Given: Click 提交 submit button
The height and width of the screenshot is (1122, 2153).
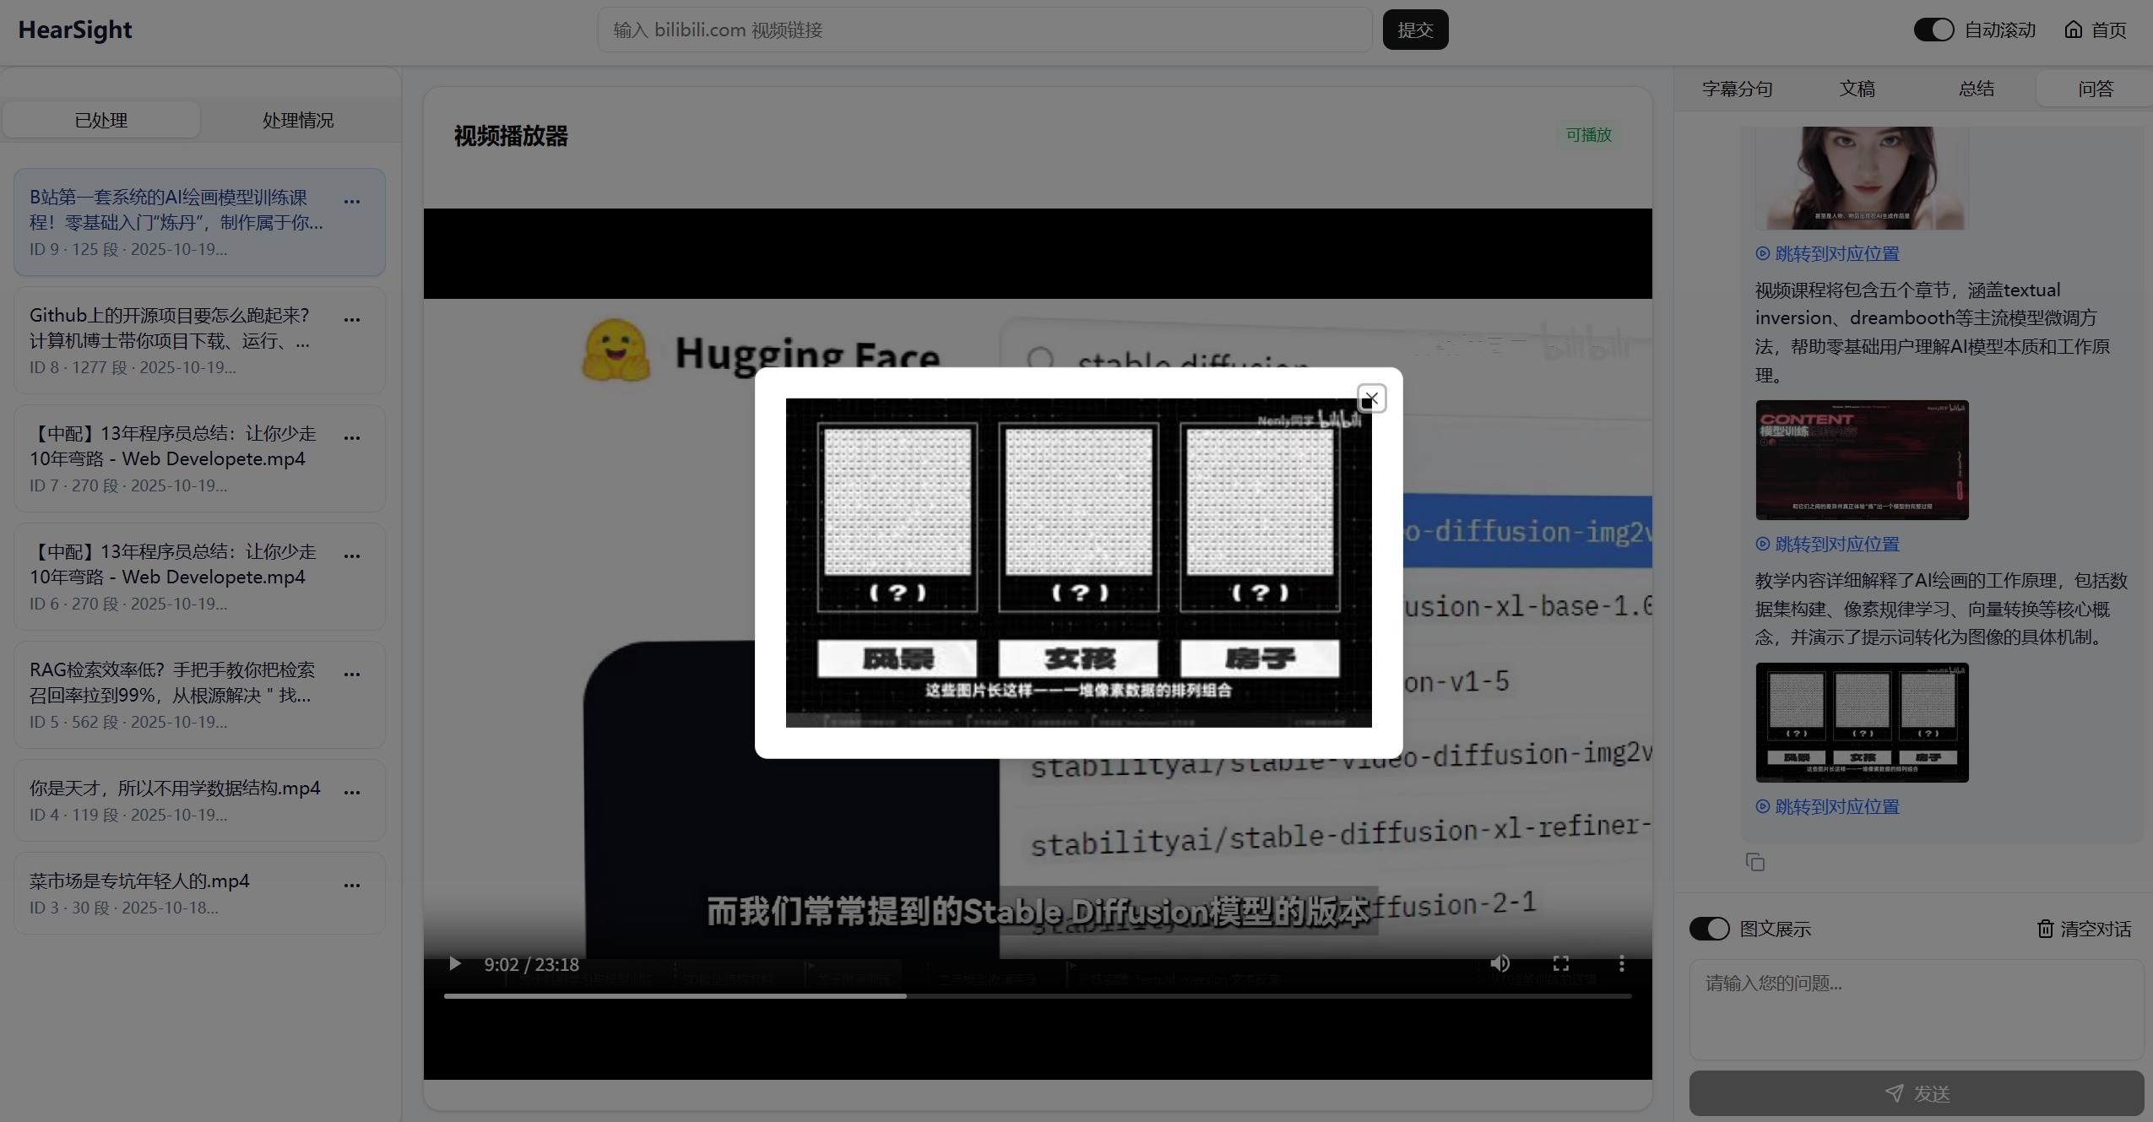Looking at the screenshot, I should coord(1415,30).
